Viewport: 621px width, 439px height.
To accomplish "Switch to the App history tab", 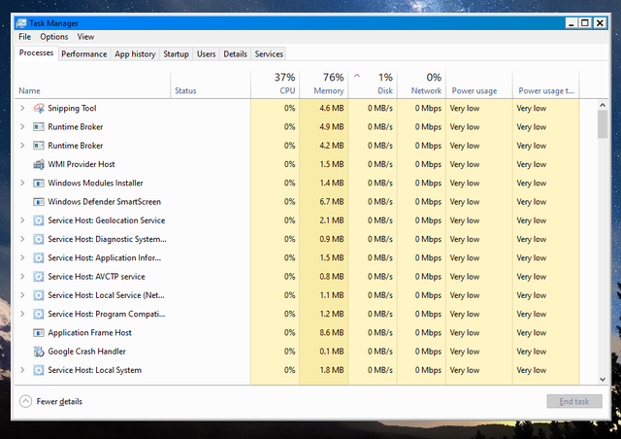I will pos(135,54).
